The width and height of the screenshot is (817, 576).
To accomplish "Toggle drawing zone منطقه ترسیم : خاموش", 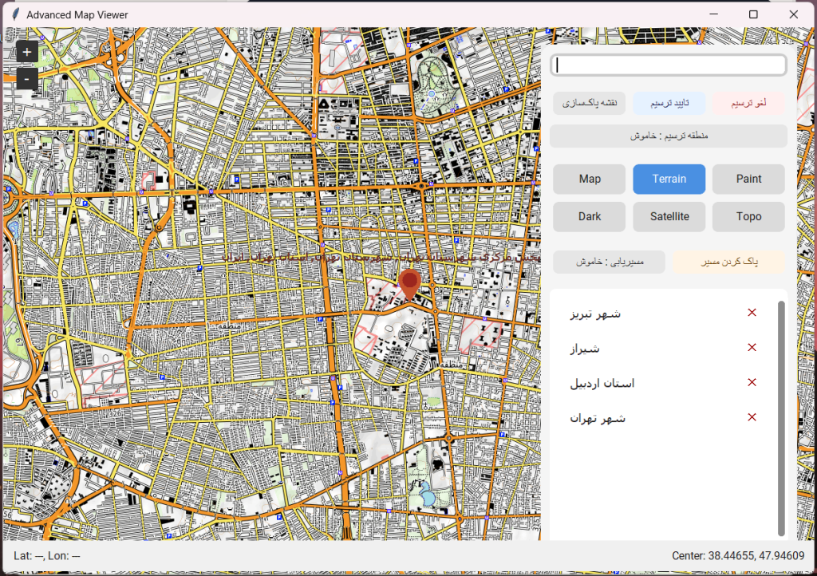I will [x=669, y=136].
